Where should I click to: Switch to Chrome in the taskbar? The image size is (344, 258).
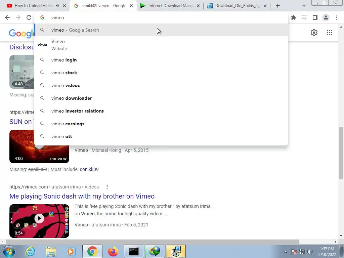tap(92, 251)
